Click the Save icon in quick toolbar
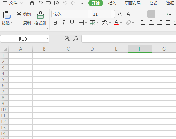Image resolution: width=176 pixels, height=139 pixels. tap(32, 3)
